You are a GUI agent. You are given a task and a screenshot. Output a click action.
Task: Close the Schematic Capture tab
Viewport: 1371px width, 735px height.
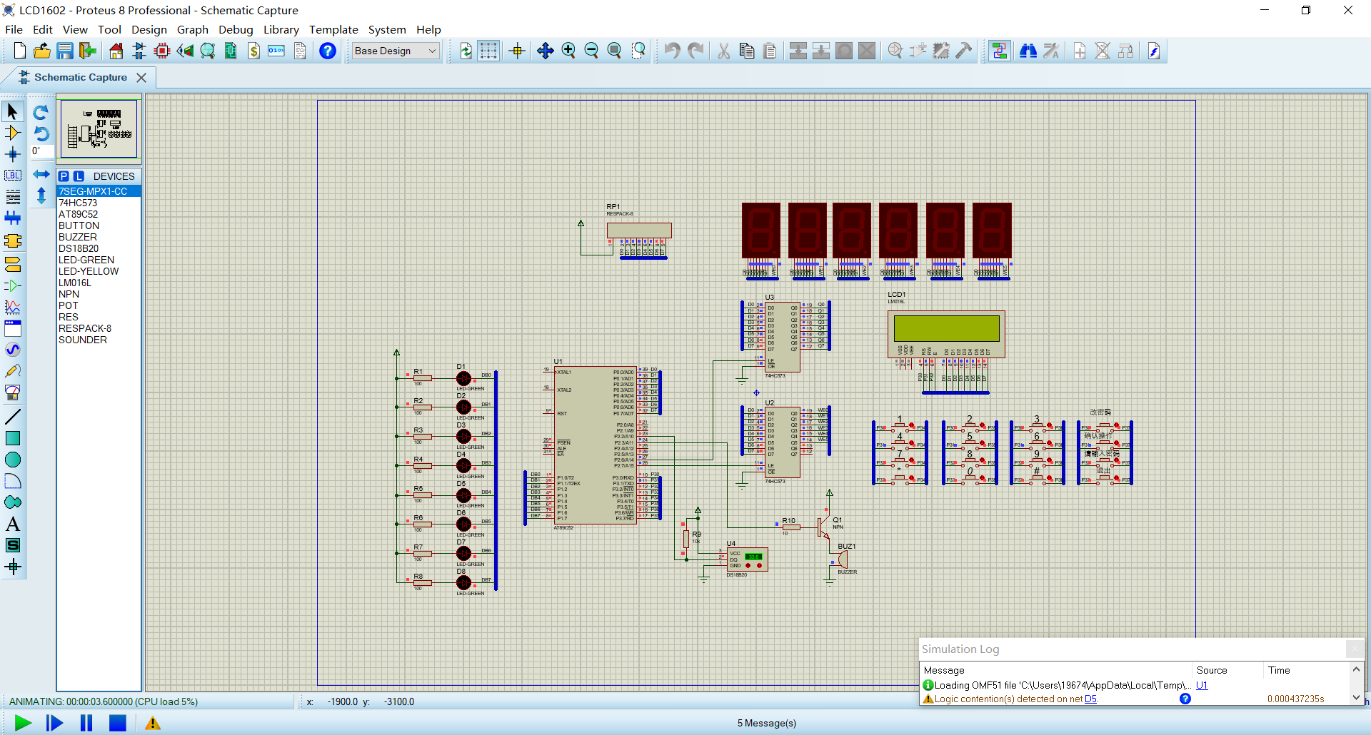coord(141,77)
